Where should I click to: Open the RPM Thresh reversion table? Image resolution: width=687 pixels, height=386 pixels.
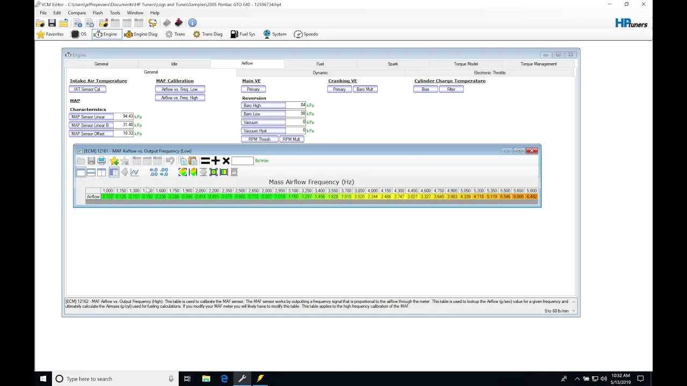click(x=260, y=139)
